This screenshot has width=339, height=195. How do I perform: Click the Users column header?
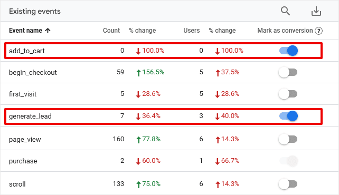point(192,31)
